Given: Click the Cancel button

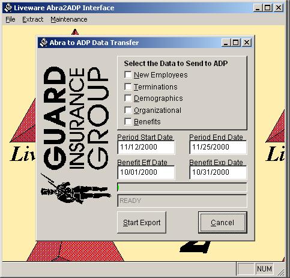Looking at the screenshot, I should 223,222.
